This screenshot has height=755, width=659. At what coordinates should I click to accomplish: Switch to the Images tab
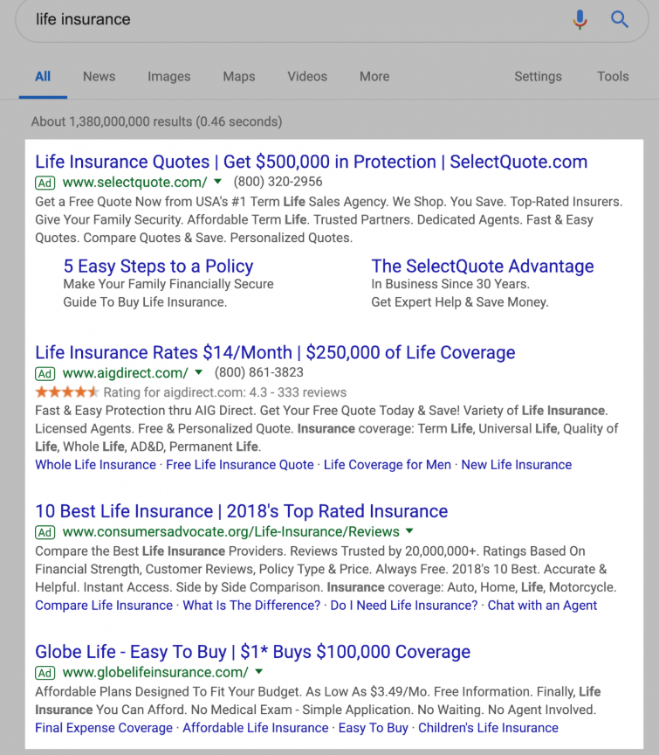click(168, 77)
